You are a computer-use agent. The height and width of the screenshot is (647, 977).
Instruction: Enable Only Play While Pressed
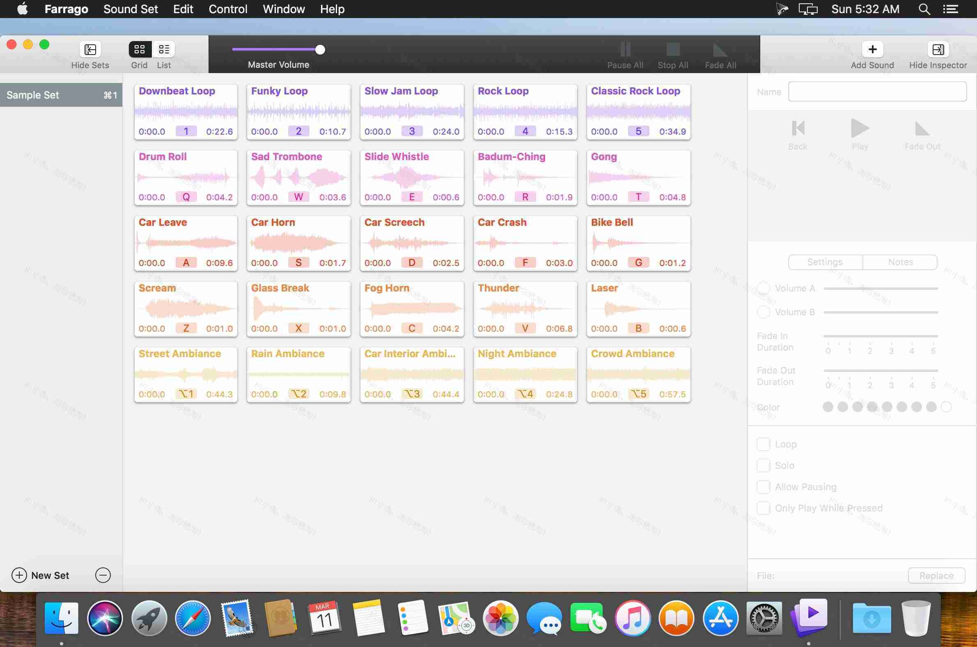pyautogui.click(x=764, y=508)
